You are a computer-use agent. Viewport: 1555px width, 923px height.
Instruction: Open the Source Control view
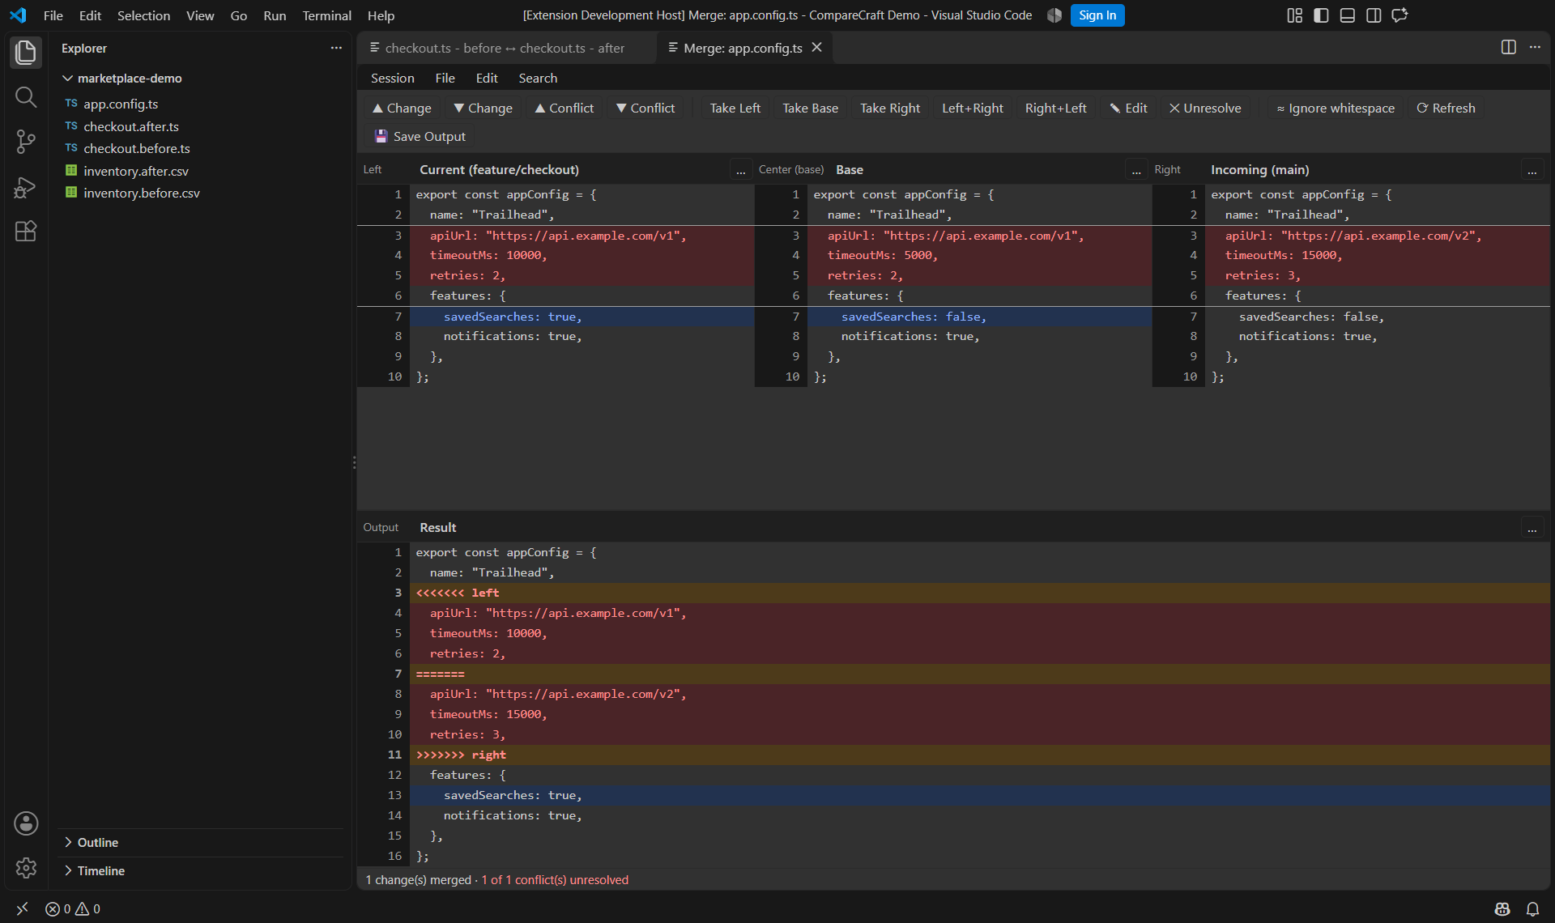click(26, 142)
